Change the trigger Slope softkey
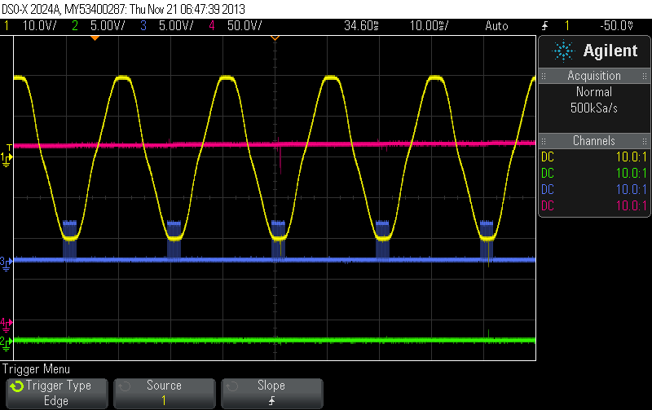This screenshot has width=652, height=410. 272,394
